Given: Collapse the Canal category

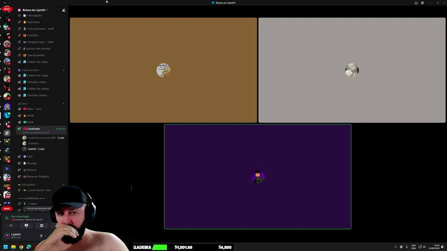Looking at the screenshot, I should coord(24,104).
